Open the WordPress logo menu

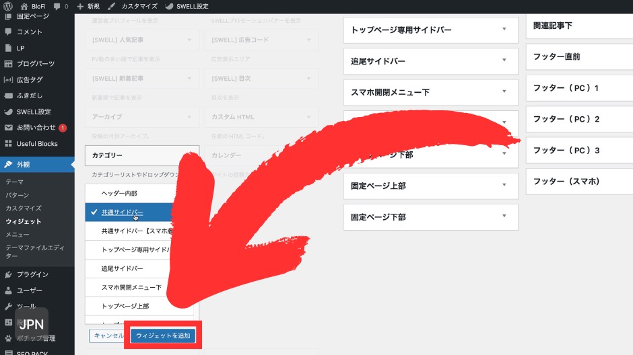click(x=7, y=6)
